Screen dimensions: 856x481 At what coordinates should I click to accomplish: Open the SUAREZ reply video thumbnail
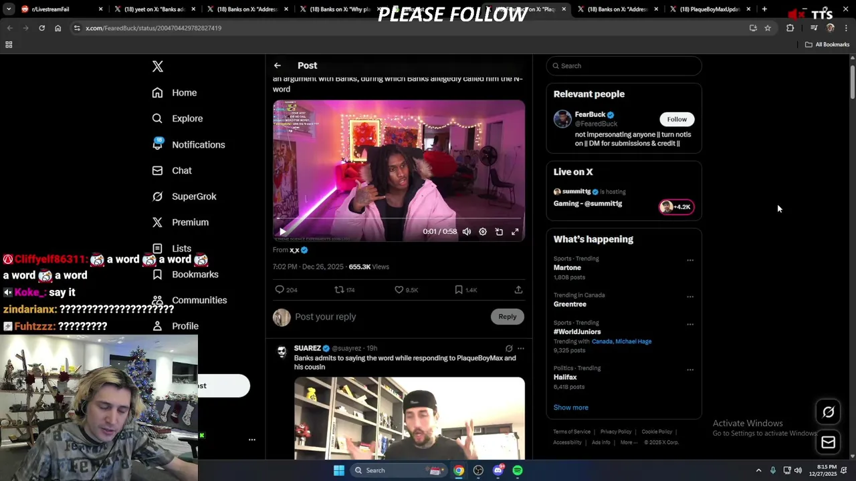(x=409, y=418)
